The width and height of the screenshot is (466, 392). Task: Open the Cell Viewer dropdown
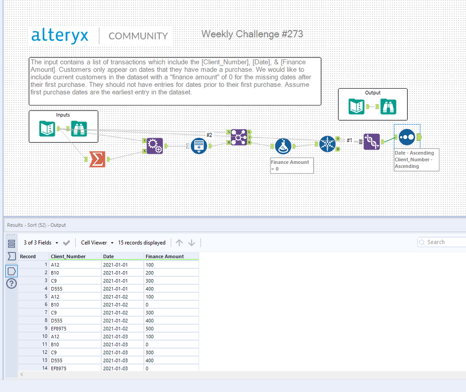(97, 243)
